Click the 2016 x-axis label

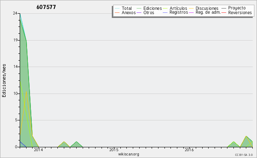click(189, 150)
